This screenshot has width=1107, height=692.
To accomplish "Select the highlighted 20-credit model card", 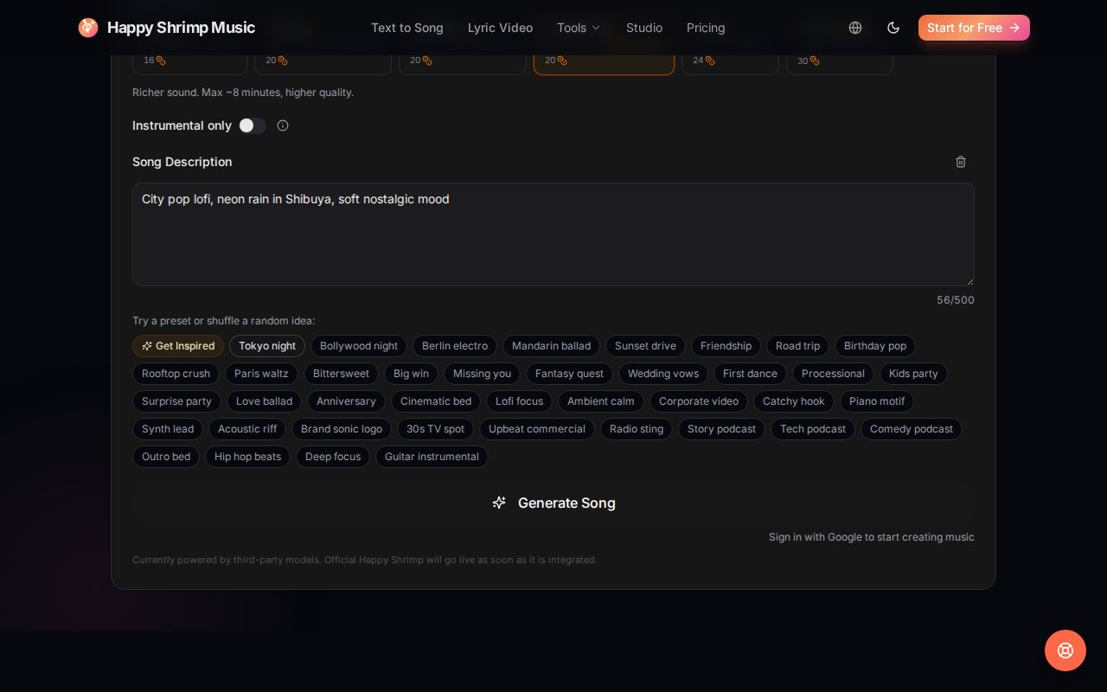I will (x=604, y=64).
